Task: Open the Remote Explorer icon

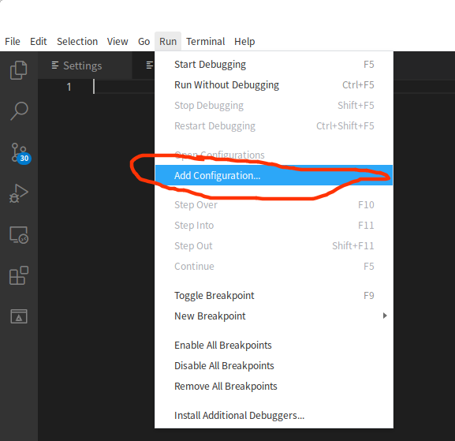Action: pyautogui.click(x=19, y=235)
